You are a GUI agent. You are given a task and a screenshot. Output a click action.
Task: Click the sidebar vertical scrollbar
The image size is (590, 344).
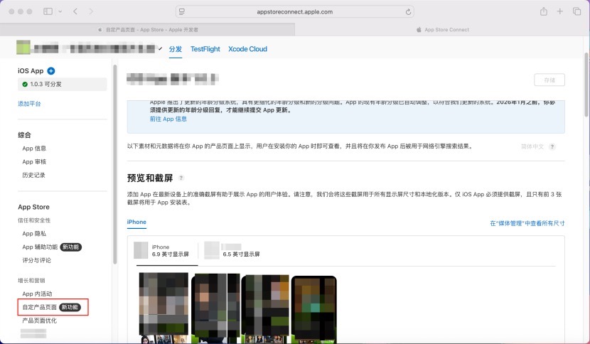coord(114,164)
